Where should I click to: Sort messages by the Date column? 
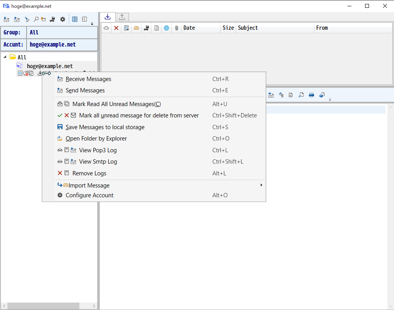pyautogui.click(x=201, y=28)
